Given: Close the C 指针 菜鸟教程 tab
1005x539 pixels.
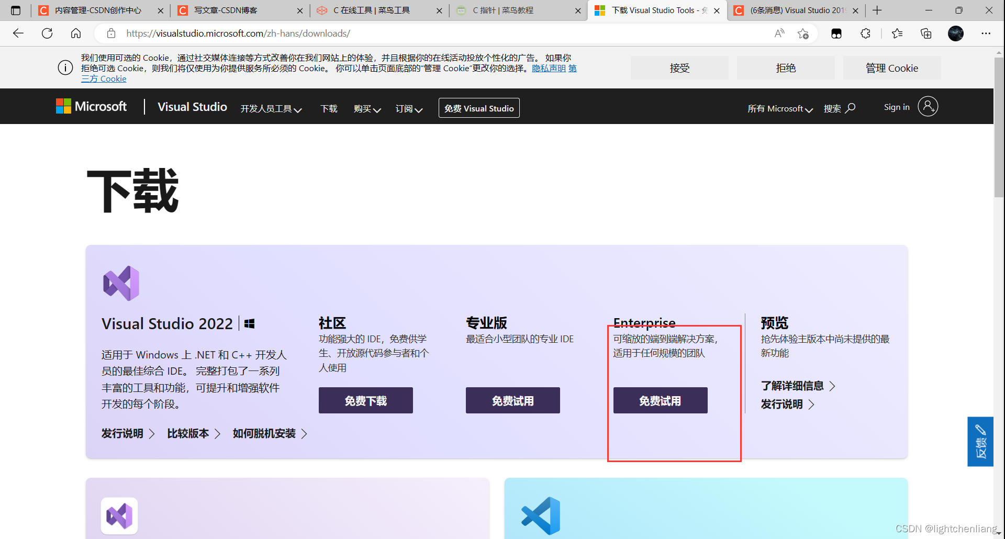Looking at the screenshot, I should [x=578, y=10].
